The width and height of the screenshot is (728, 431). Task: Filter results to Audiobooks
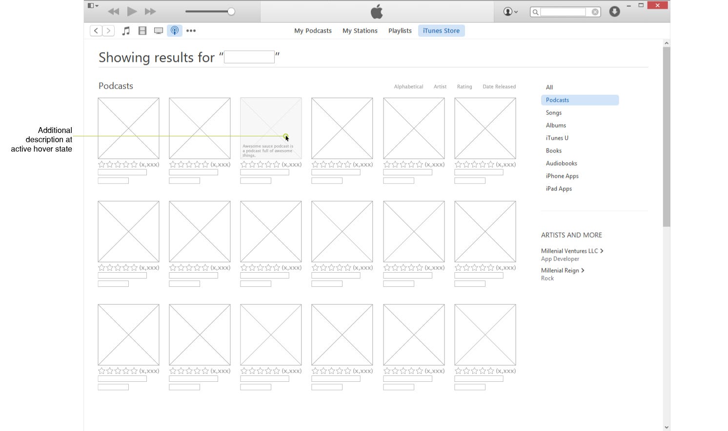[562, 163]
